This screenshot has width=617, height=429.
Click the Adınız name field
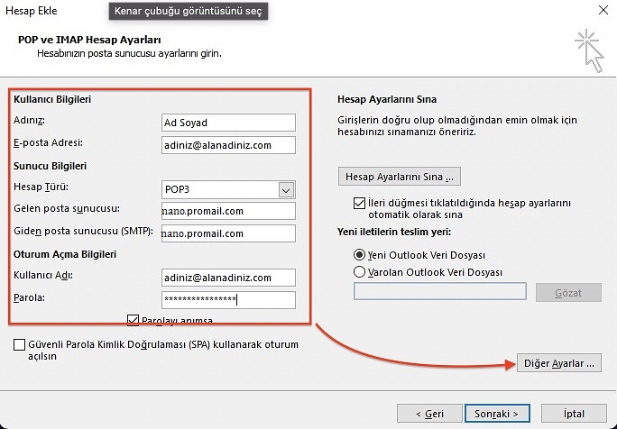(x=228, y=123)
